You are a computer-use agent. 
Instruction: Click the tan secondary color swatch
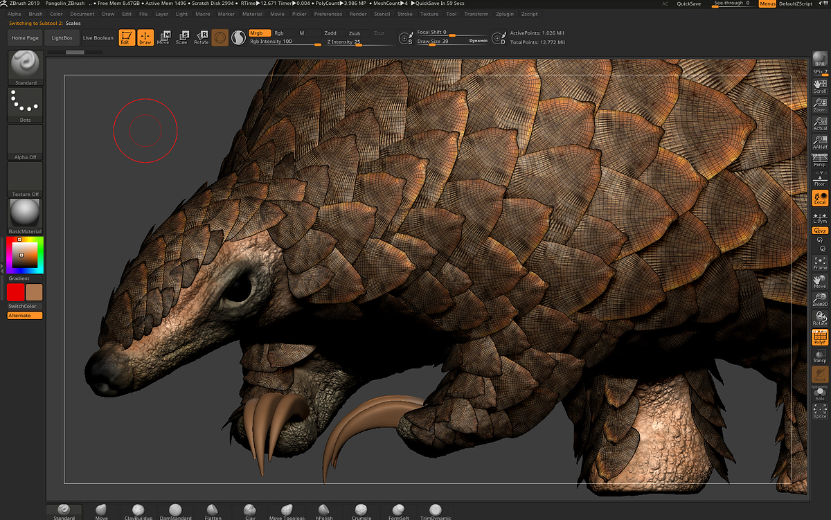coord(35,292)
